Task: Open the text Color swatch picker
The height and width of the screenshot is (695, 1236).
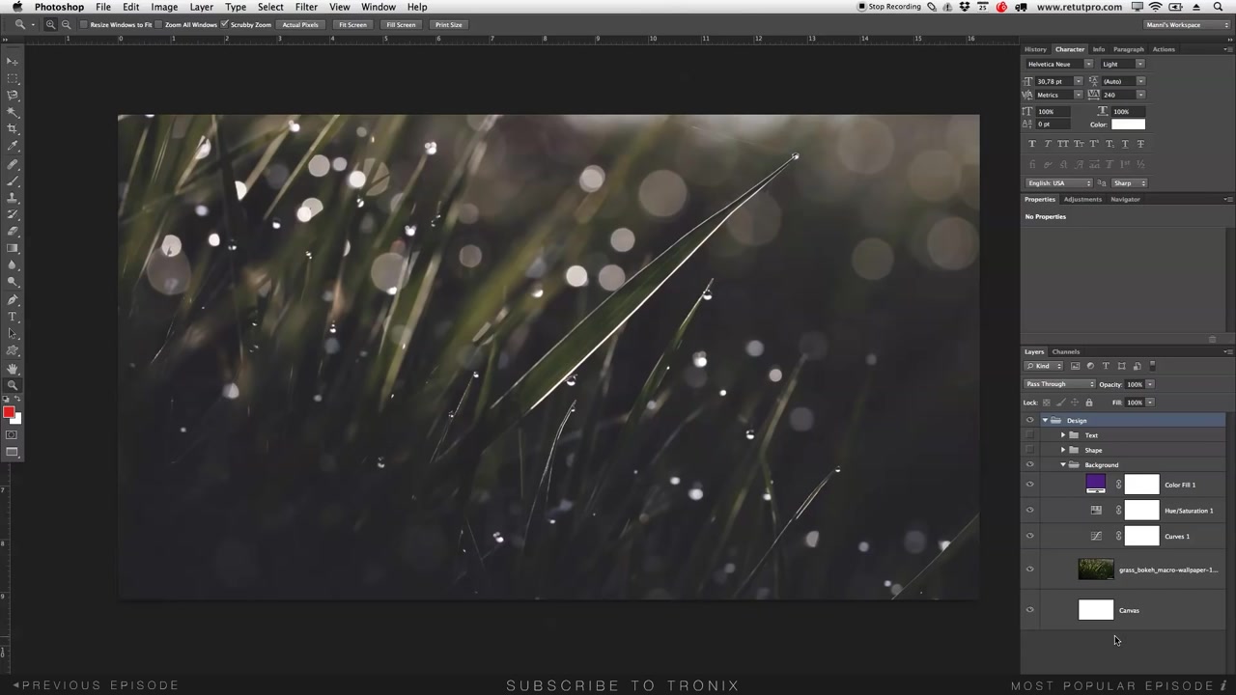Action: (x=1128, y=124)
